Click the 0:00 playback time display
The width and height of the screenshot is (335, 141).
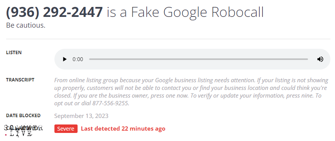[78, 59]
